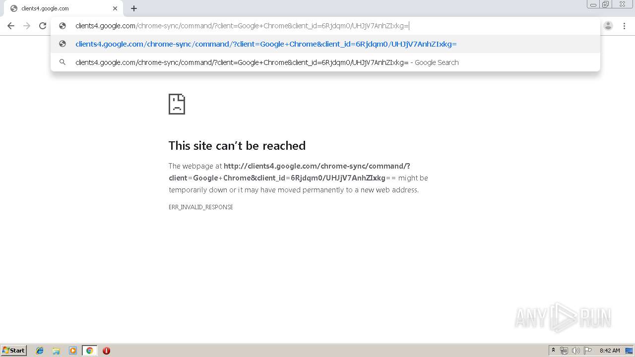This screenshot has height=357, width=635.
Task: Choose the blue URL autocomplete suggestion
Action: click(325, 44)
